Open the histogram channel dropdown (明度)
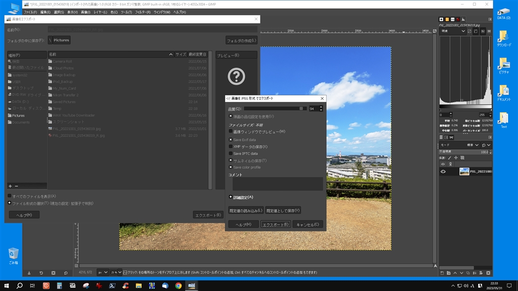The image size is (518, 291). click(453, 31)
